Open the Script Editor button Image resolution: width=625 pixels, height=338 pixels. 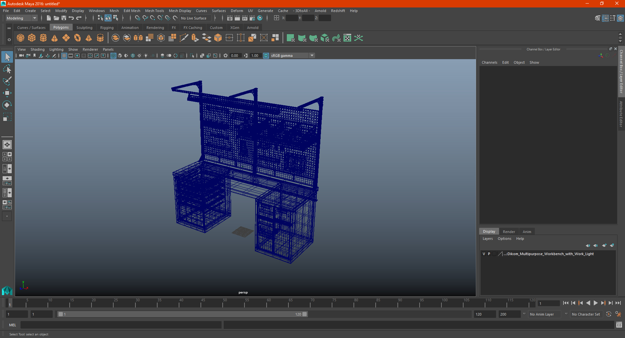click(619, 325)
